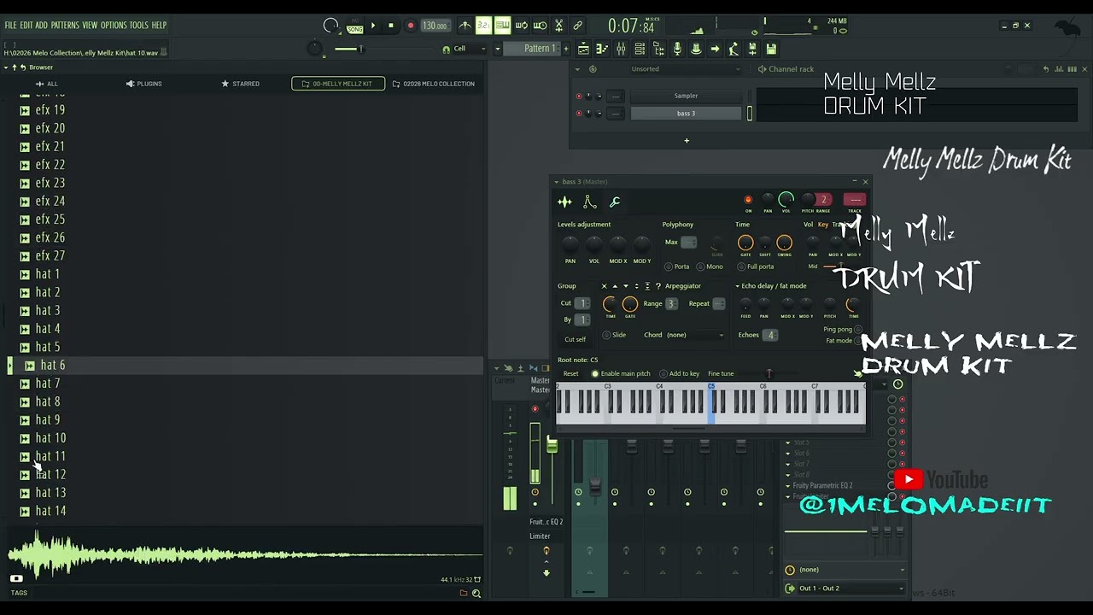Open the FILE menu
Viewport: 1093px width, 615px height.
(x=10, y=25)
